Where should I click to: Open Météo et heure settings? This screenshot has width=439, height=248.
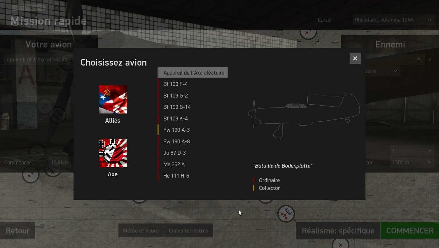(x=141, y=231)
